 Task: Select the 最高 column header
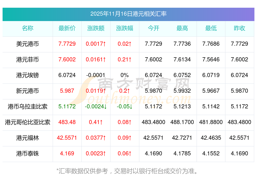pyautogui.click(x=182, y=28)
